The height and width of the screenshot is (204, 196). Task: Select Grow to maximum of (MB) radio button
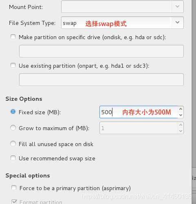tap(13, 128)
